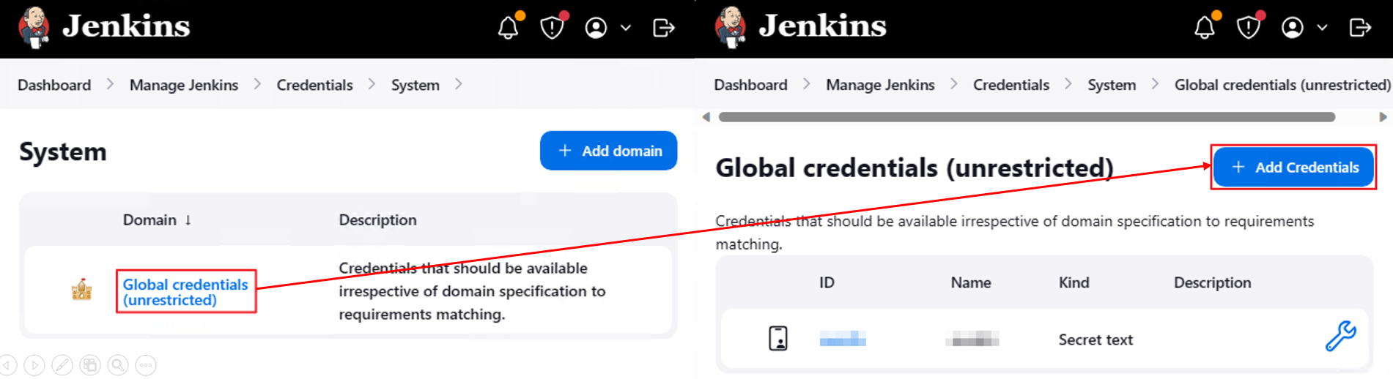Click the Kind column header in credentials table
Viewport: 1393px width, 379px height.
[1074, 282]
